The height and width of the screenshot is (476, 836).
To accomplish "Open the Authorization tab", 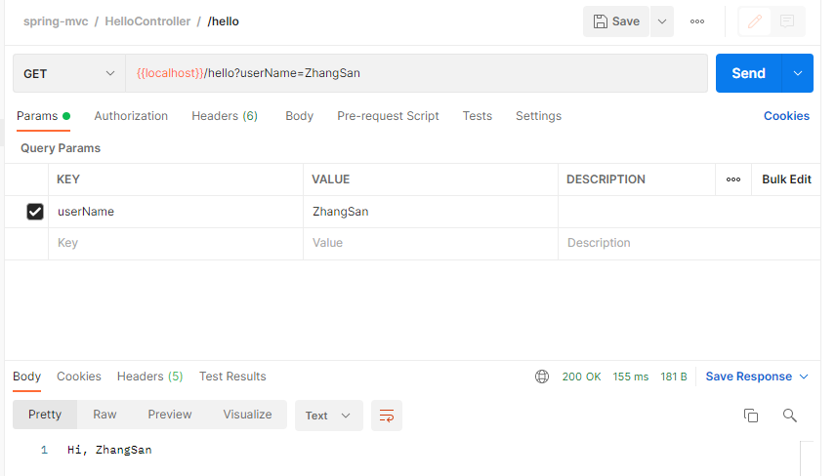I will (x=131, y=116).
